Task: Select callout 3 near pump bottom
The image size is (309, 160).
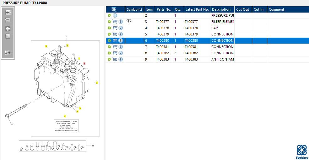Action: [x=80, y=108]
